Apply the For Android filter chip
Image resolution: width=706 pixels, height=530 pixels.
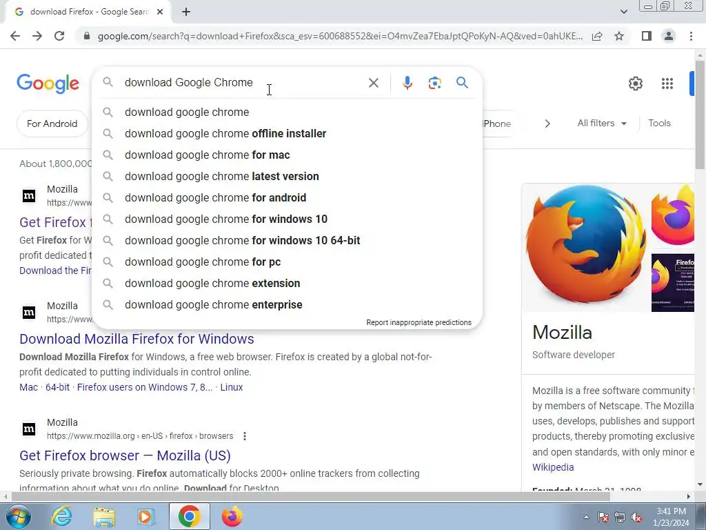[52, 124]
